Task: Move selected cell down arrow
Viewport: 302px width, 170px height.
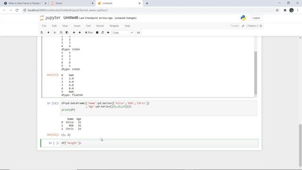Action: [x=80, y=33]
